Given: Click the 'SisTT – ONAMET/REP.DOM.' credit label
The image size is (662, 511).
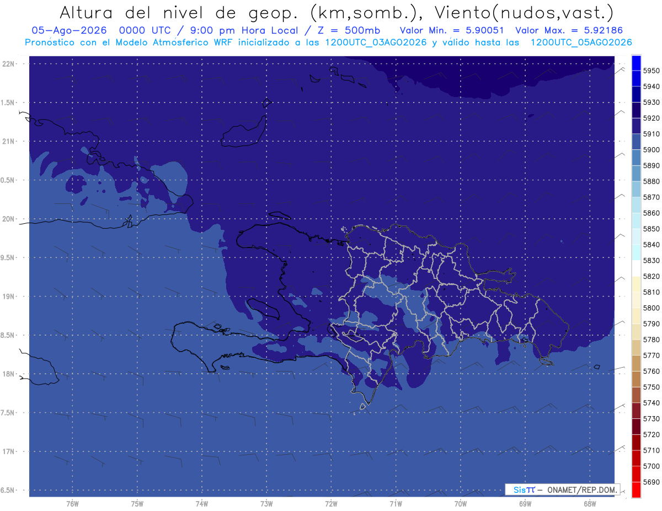Looking at the screenshot, I should 562,490.
